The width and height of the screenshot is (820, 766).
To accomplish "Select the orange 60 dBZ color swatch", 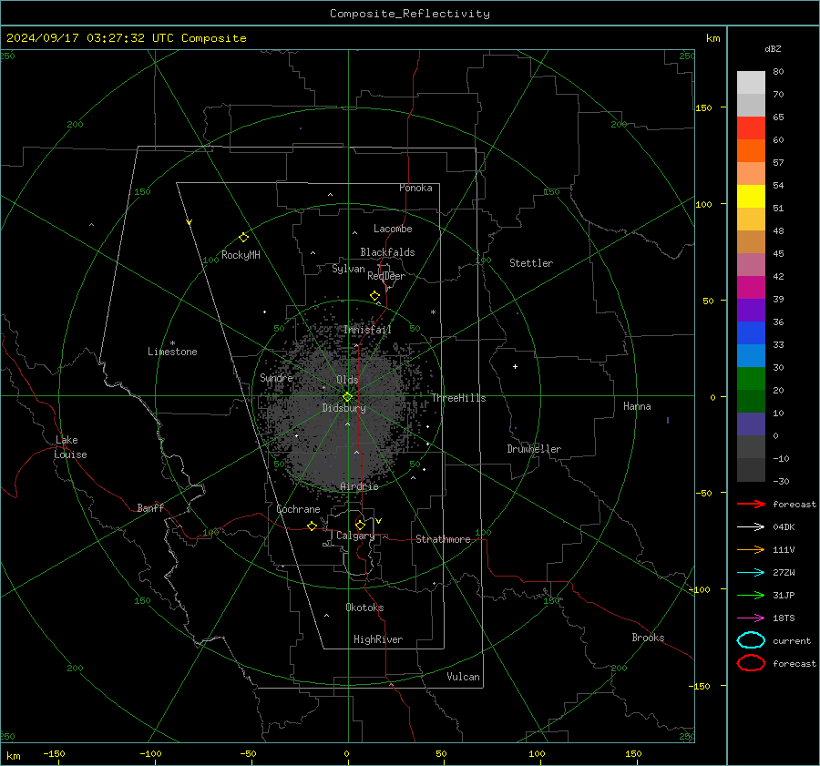I will click(751, 151).
